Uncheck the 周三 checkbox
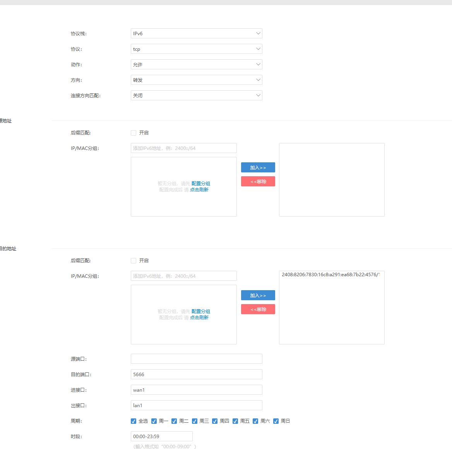 [x=195, y=421]
